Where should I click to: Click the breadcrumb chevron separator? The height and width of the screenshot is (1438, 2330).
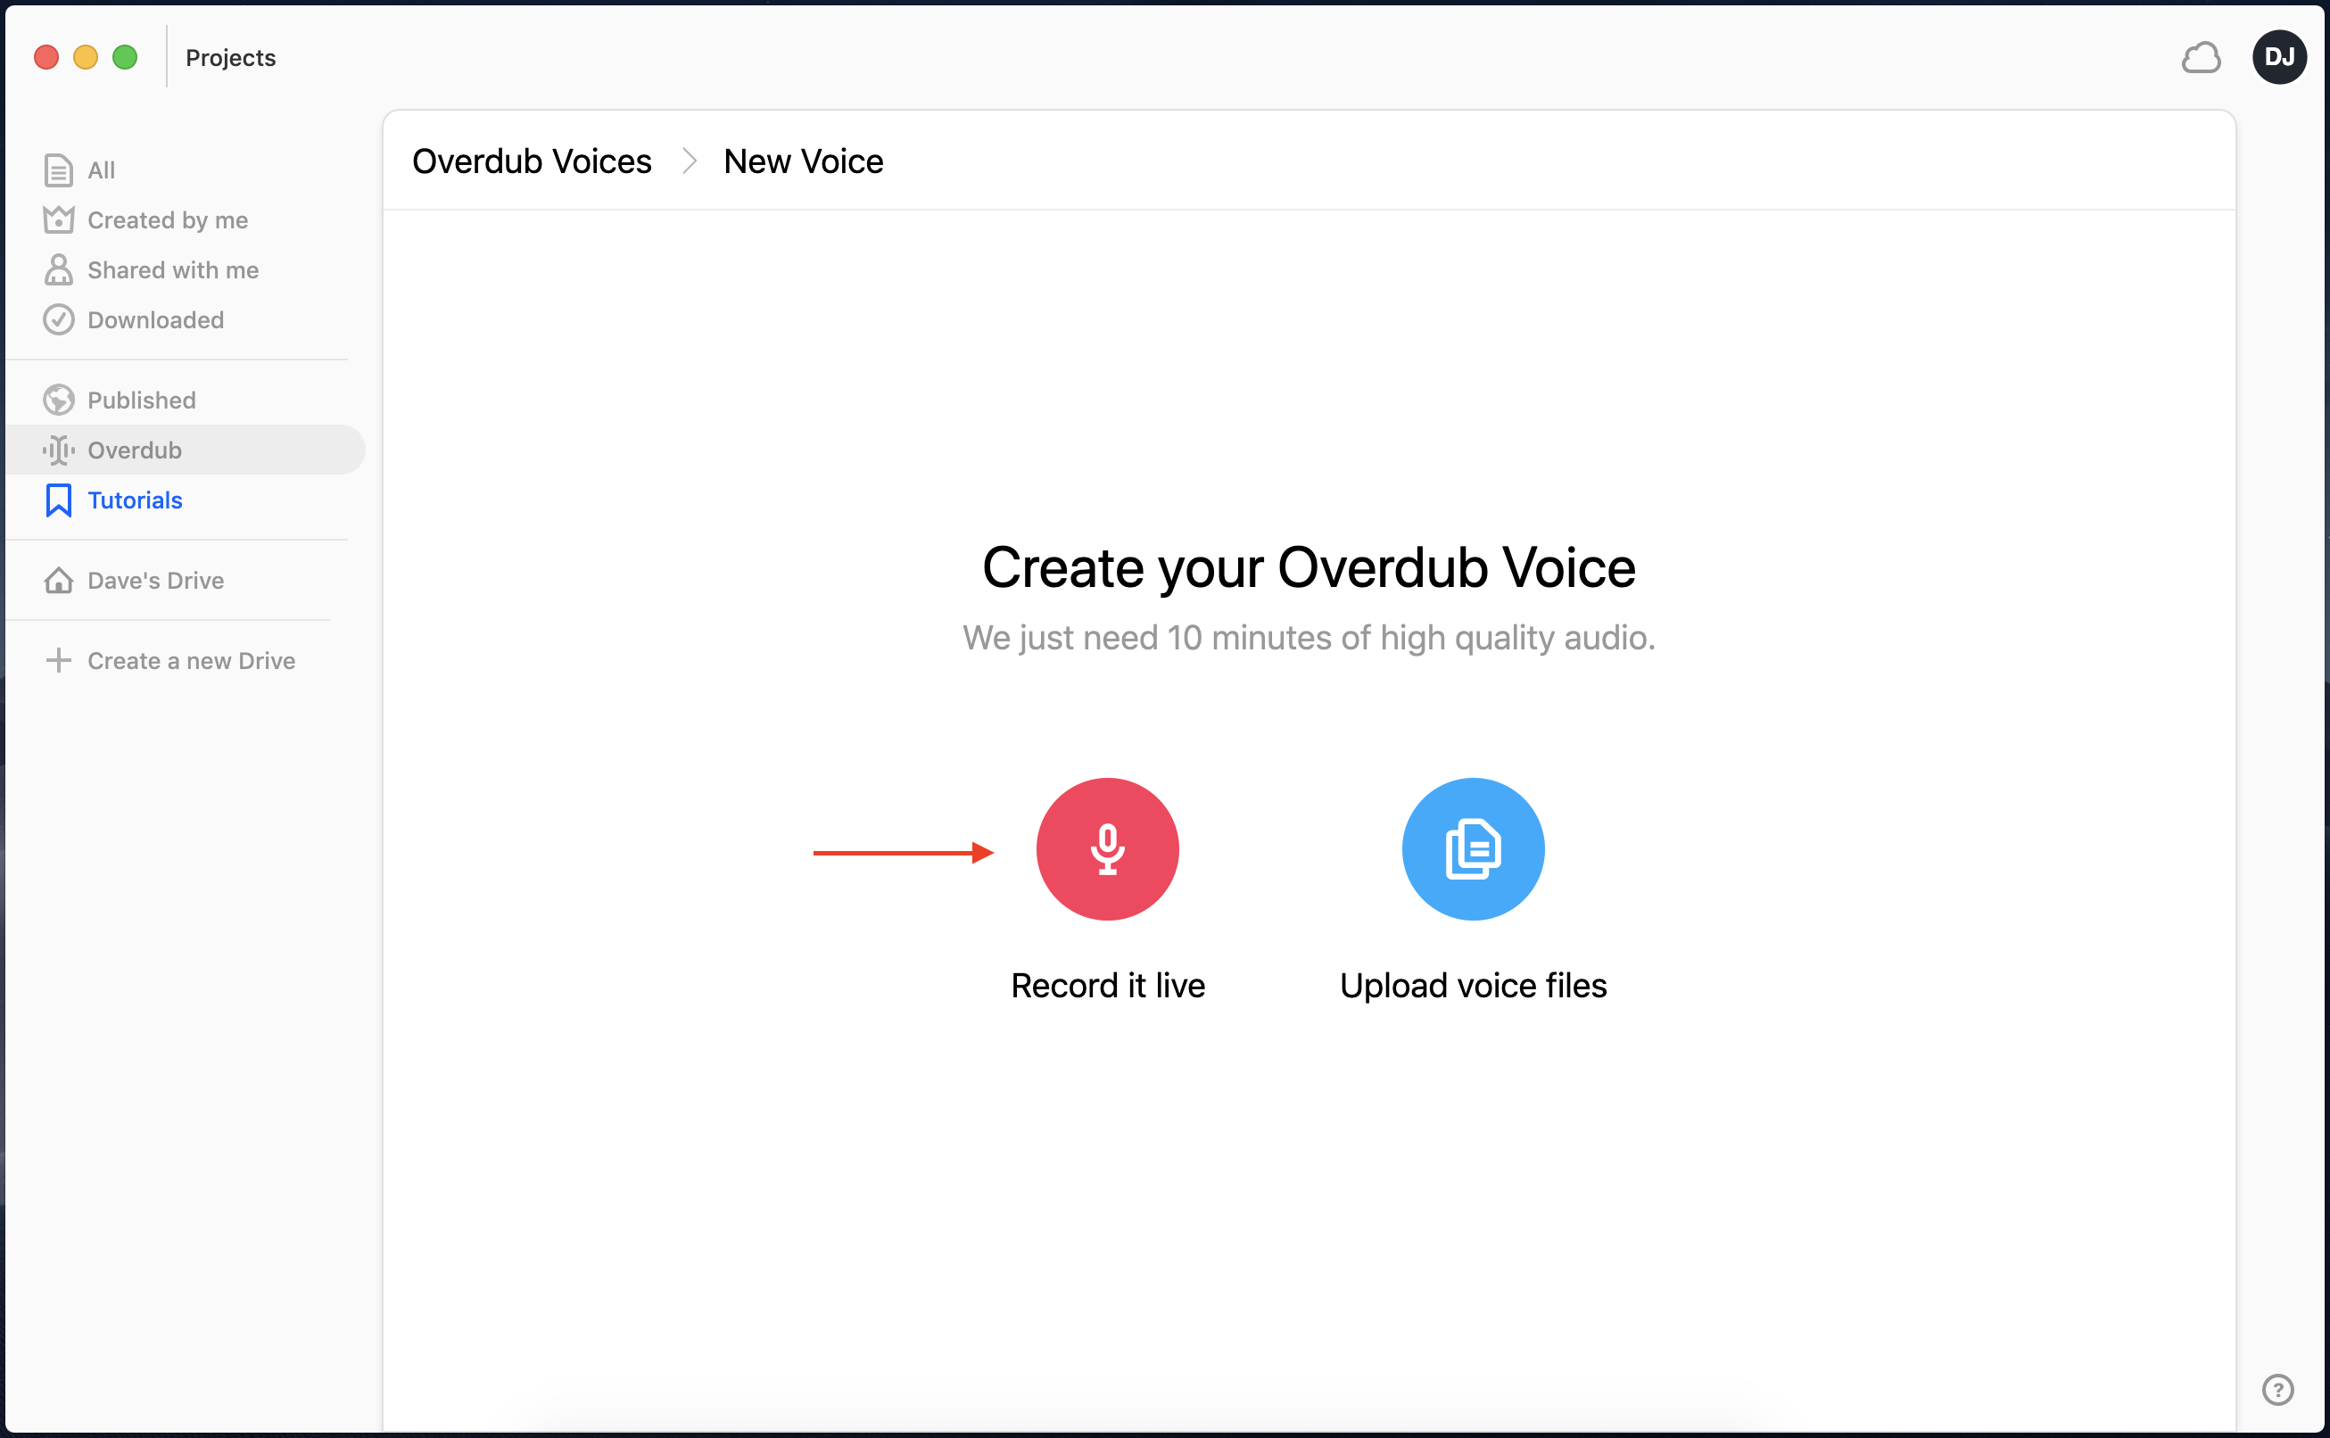[689, 161]
